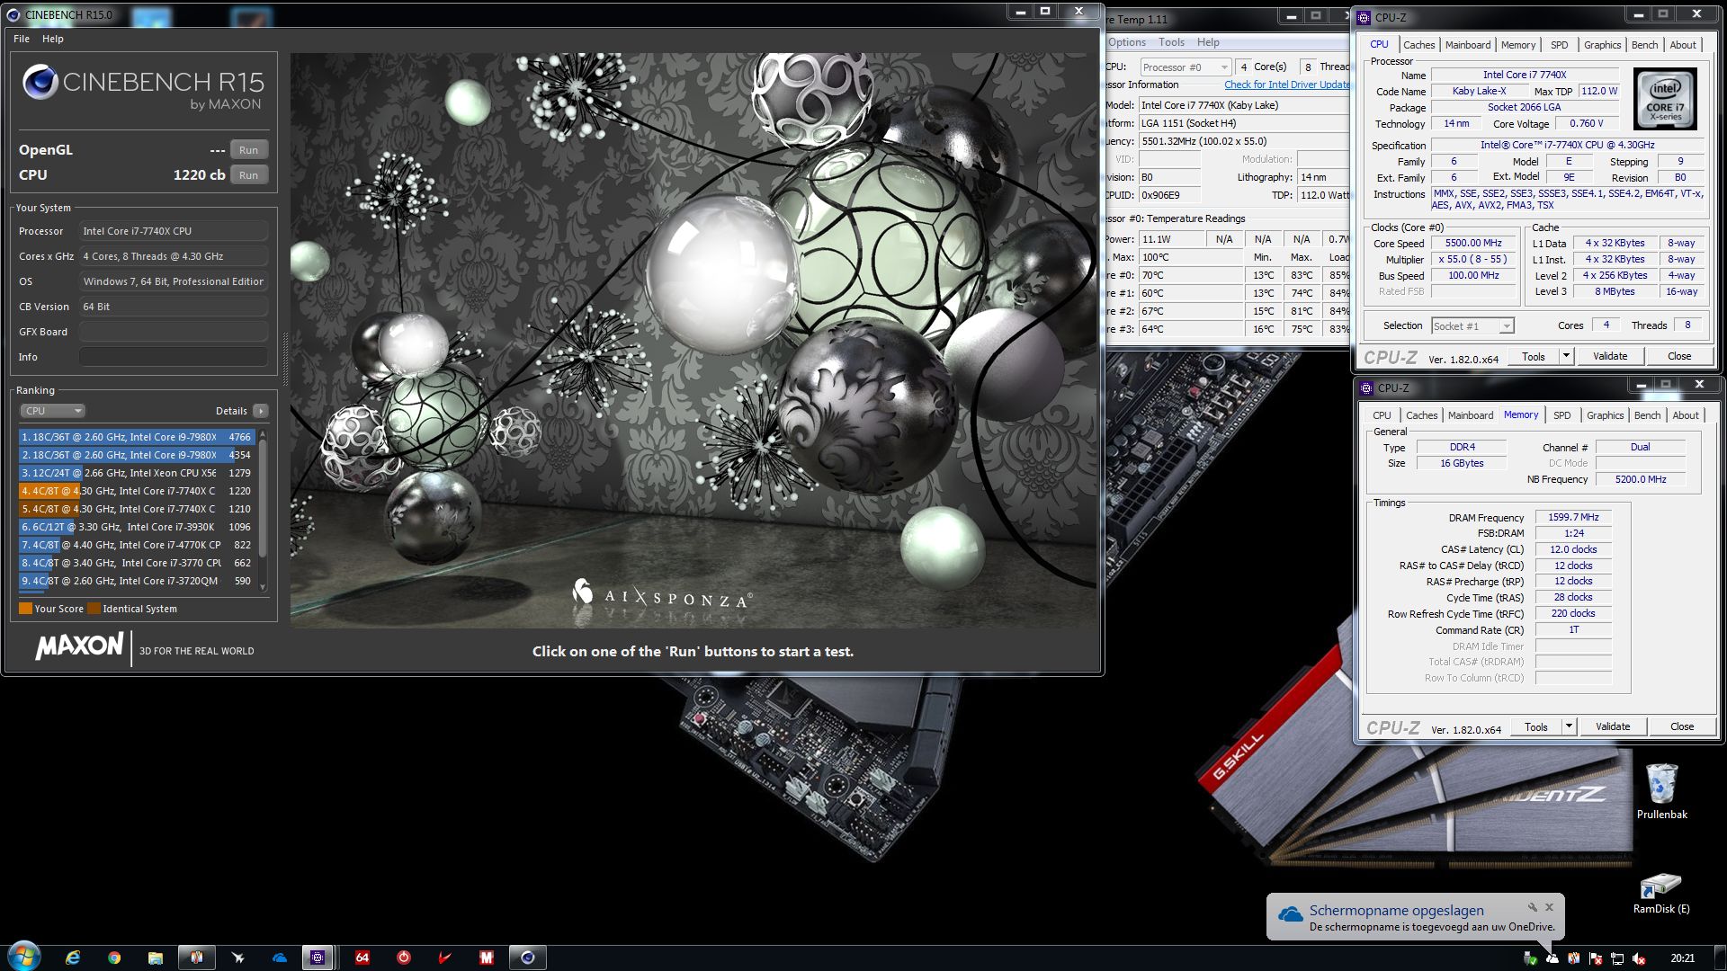Click the GFX Board field
1727x971 pixels.
(x=174, y=332)
